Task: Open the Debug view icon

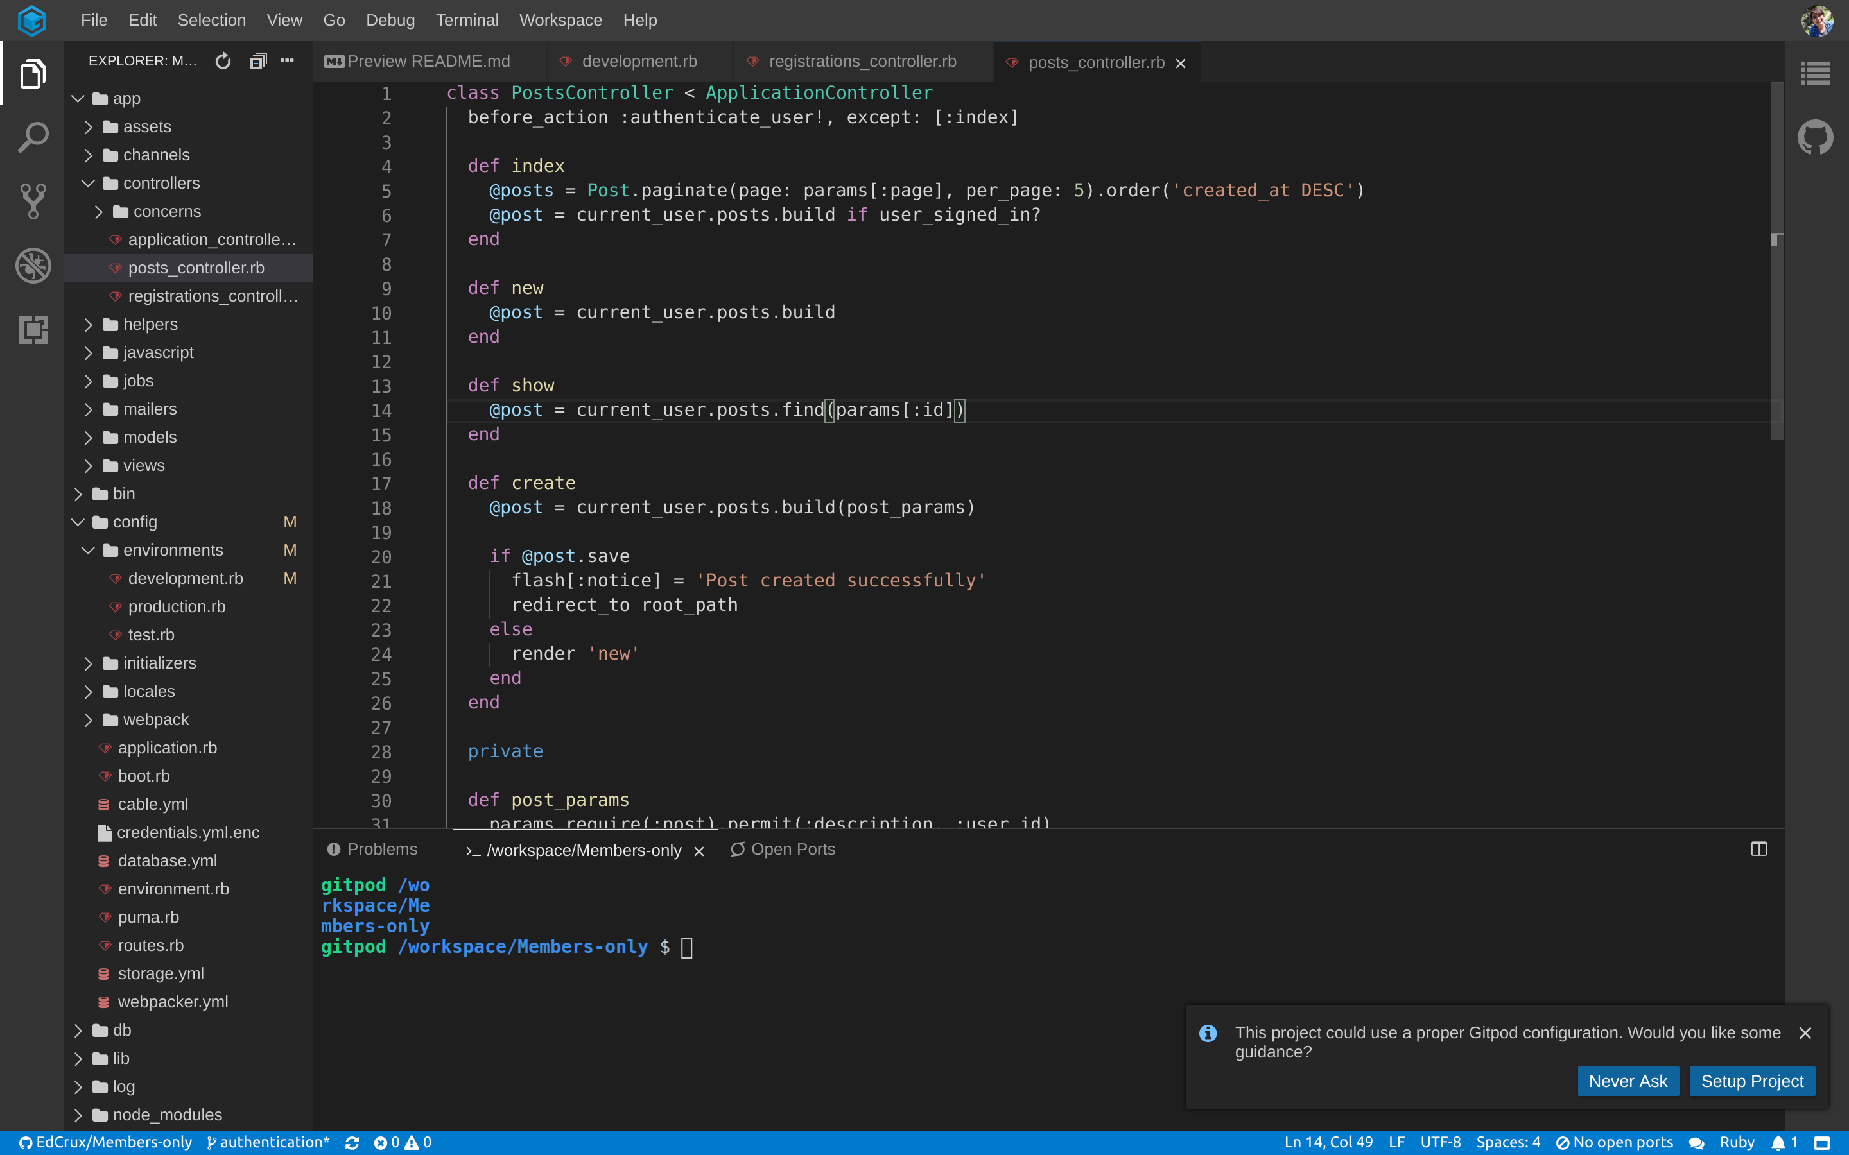Action: click(32, 266)
